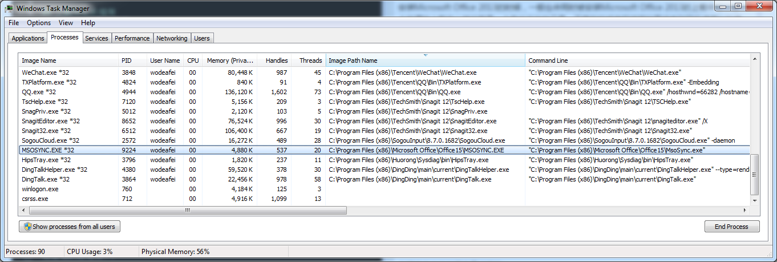Select the SnagPriv.exe *32 process row
The width and height of the screenshot is (777, 262).
tap(383, 111)
